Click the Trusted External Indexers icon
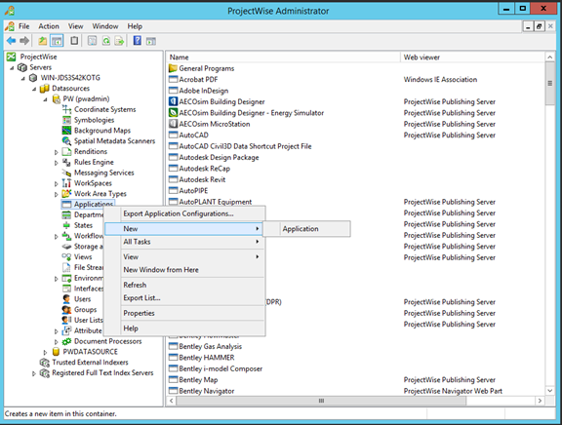This screenshot has height=425, width=562. pos(45,363)
